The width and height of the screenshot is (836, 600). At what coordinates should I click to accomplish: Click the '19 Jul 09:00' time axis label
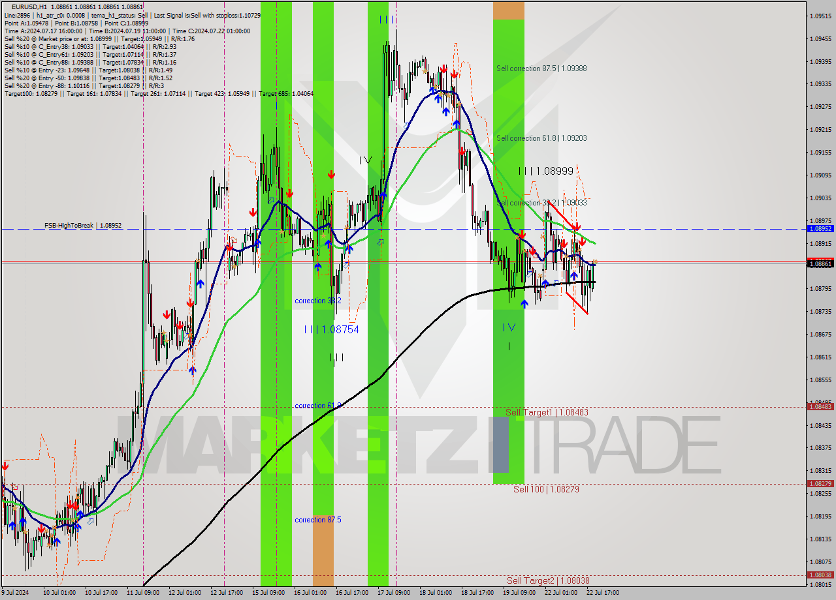click(519, 593)
